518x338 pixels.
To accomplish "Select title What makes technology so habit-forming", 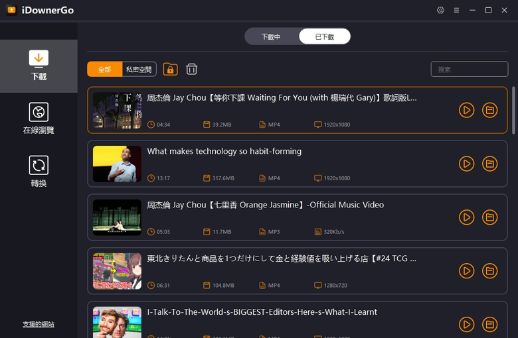I will tap(224, 151).
